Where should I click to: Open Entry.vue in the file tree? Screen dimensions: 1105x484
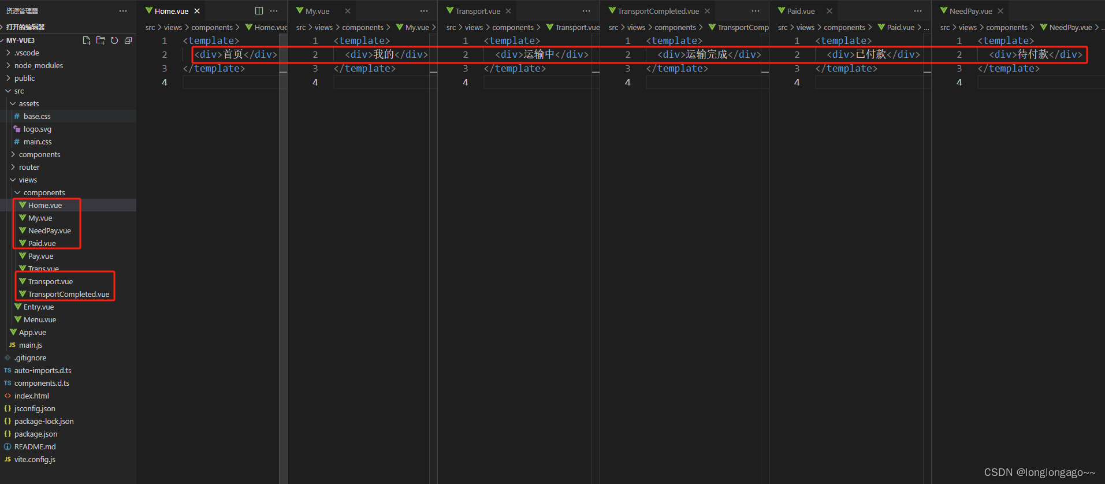(68, 307)
